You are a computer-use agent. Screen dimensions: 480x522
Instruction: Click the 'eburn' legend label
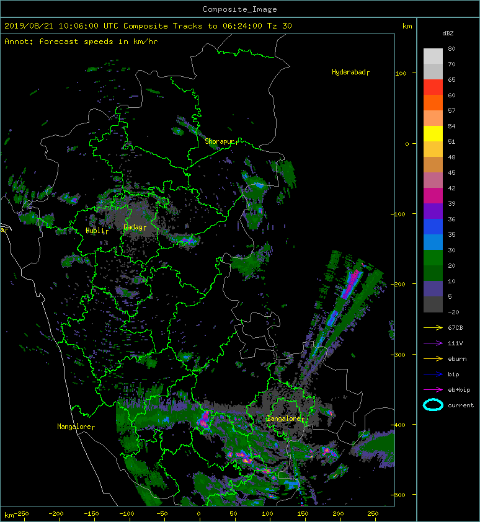click(457, 359)
